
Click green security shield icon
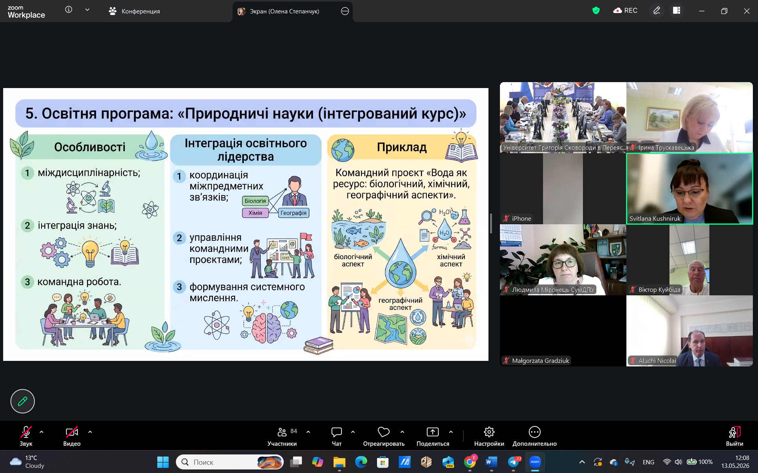click(x=596, y=11)
